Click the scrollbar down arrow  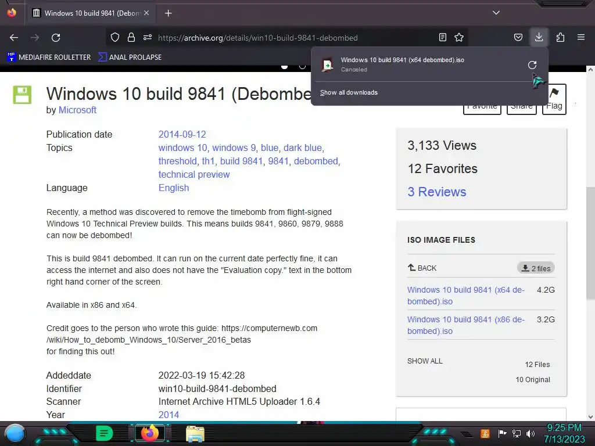590,417
